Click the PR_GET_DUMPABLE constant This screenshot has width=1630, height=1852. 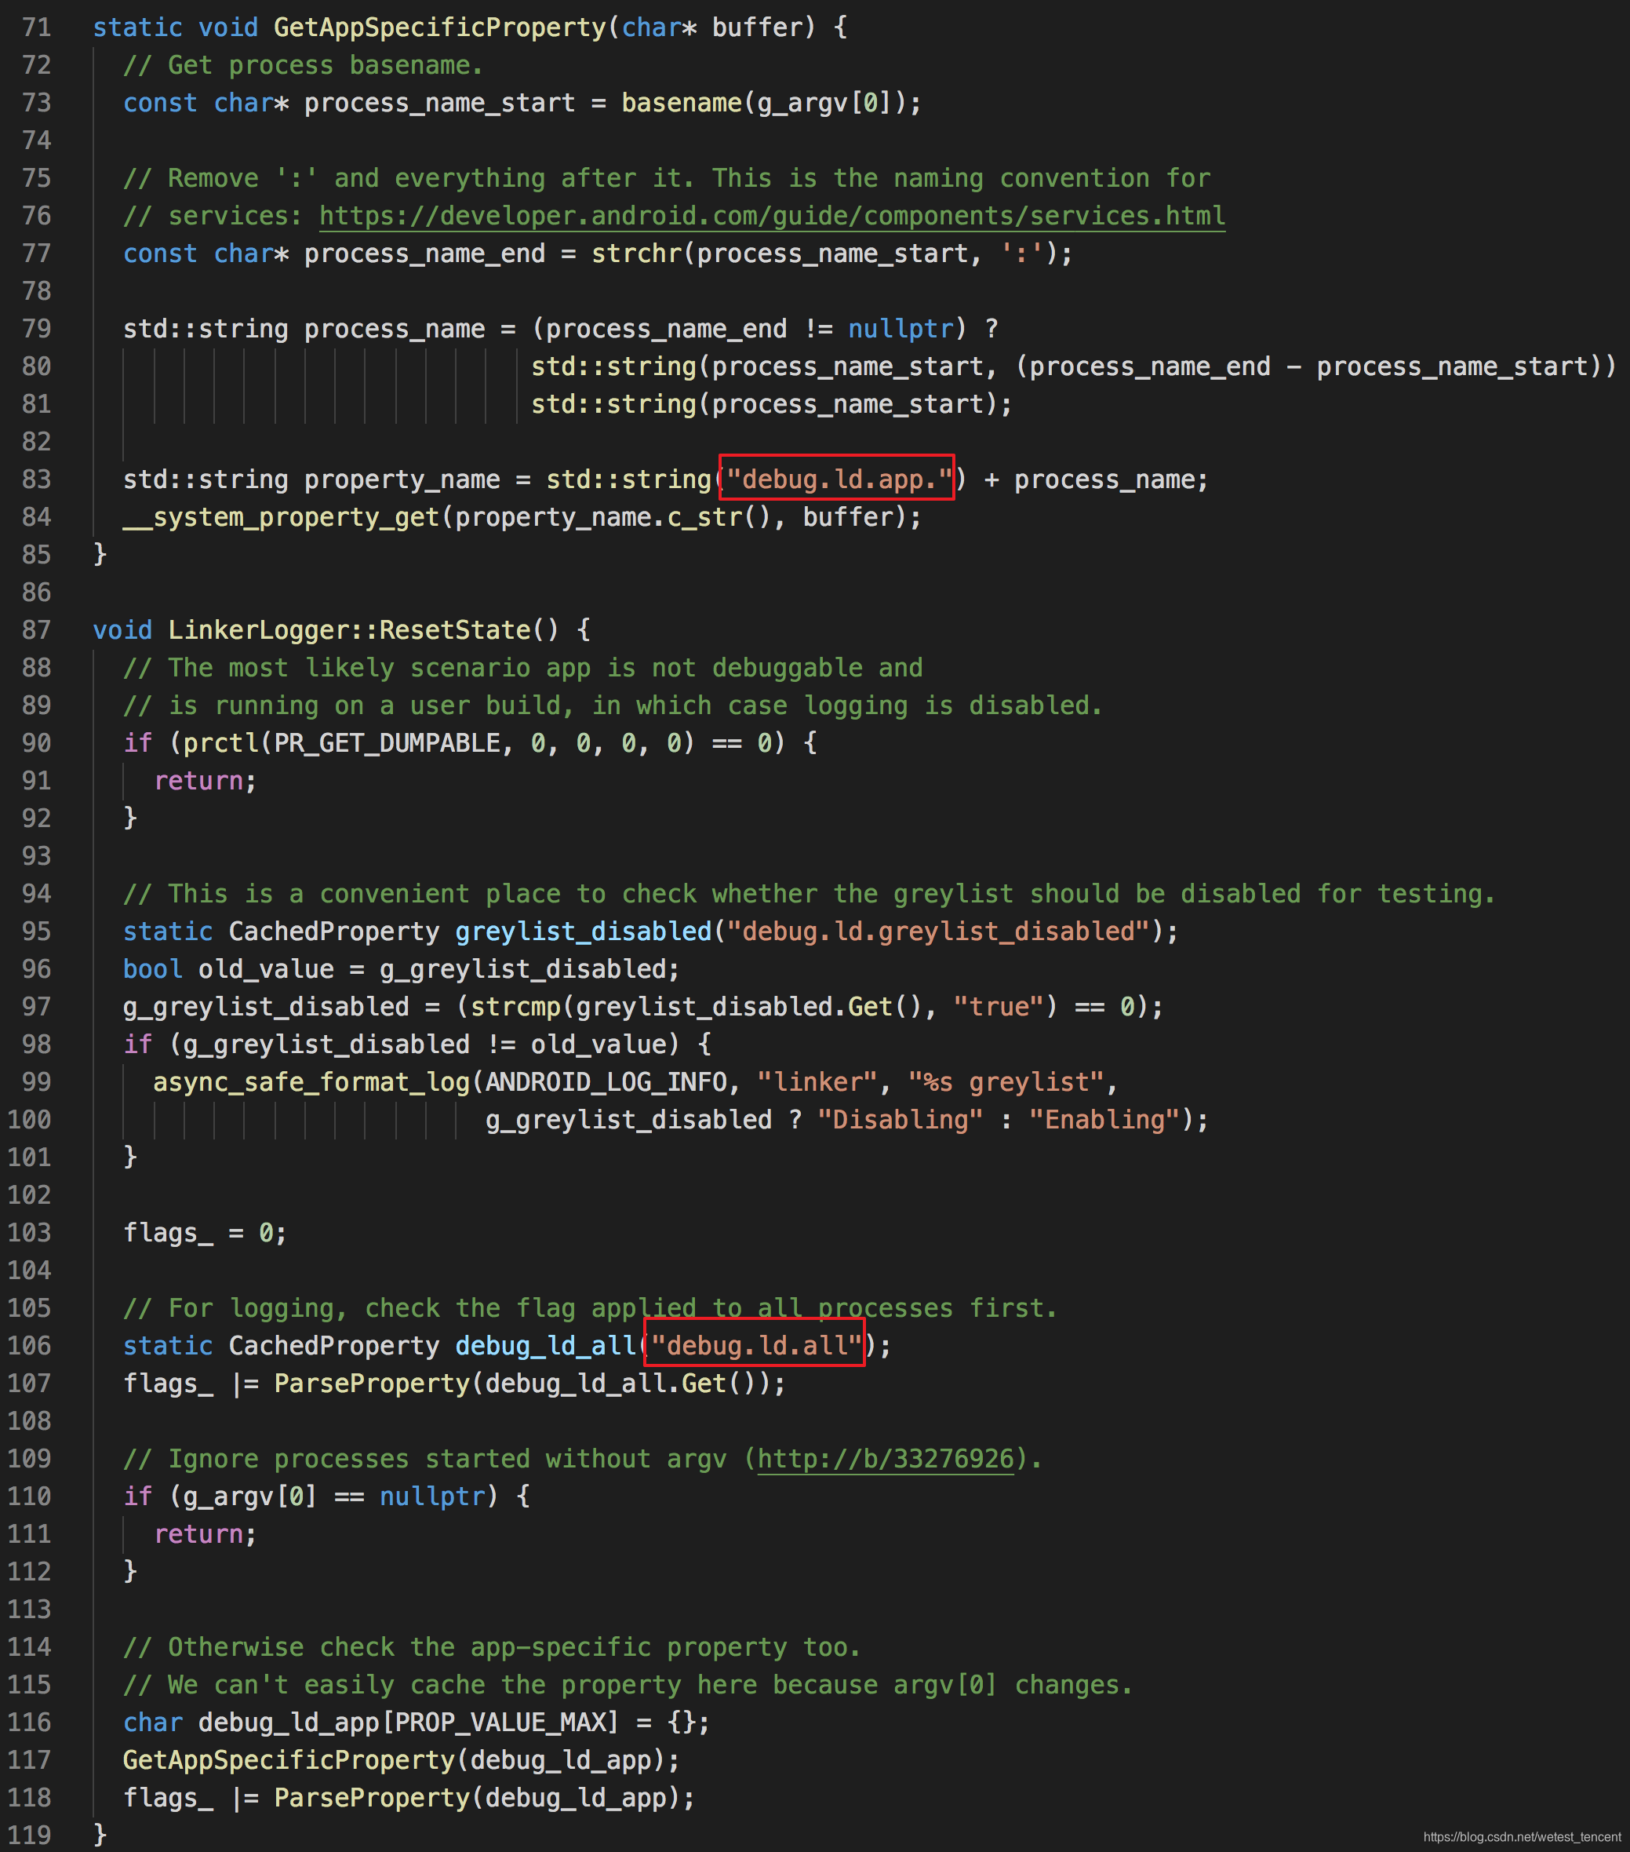click(387, 743)
